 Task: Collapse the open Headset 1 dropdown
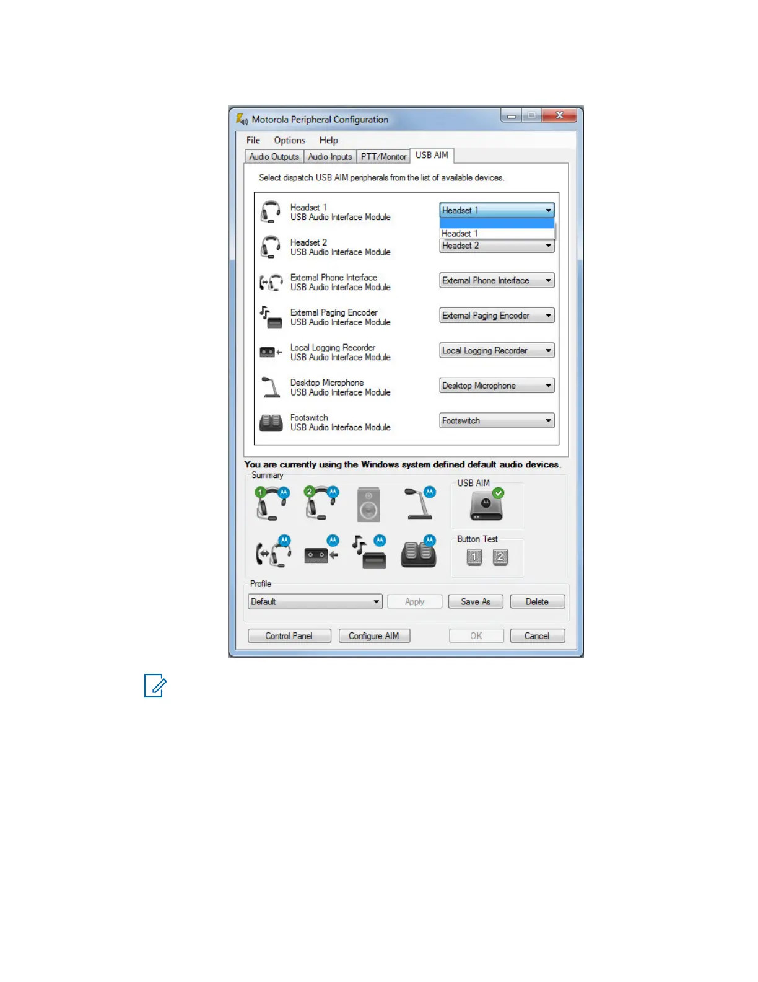click(x=497, y=210)
